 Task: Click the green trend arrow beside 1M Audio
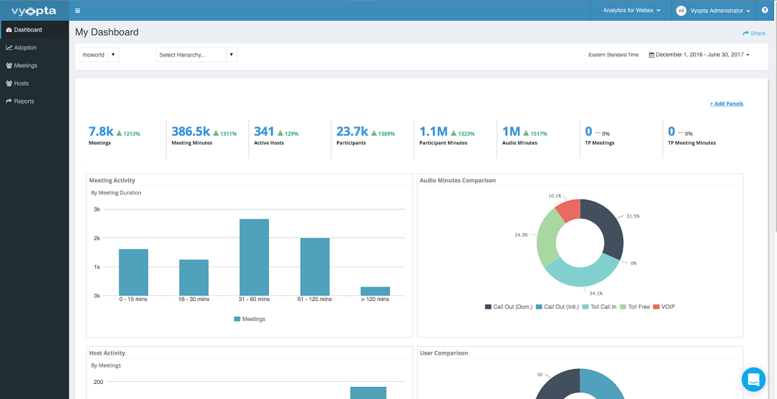point(526,133)
